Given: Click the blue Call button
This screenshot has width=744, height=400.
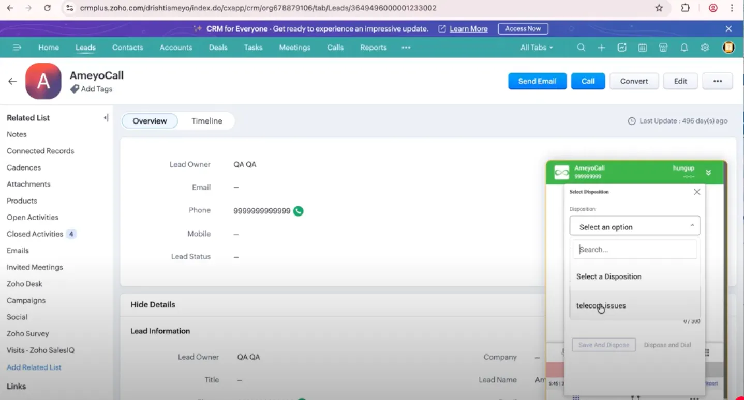Looking at the screenshot, I should click(x=588, y=81).
